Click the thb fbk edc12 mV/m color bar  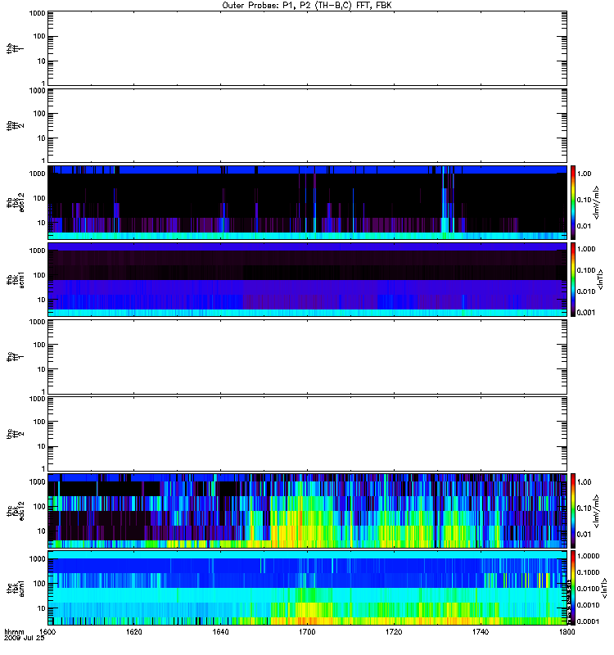(x=573, y=202)
